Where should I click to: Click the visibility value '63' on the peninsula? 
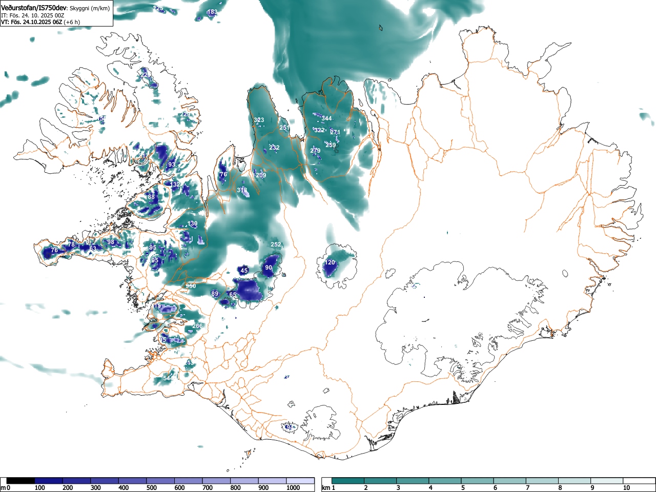pos(93,249)
